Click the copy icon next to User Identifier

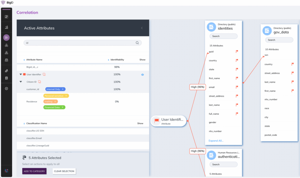(44, 75)
